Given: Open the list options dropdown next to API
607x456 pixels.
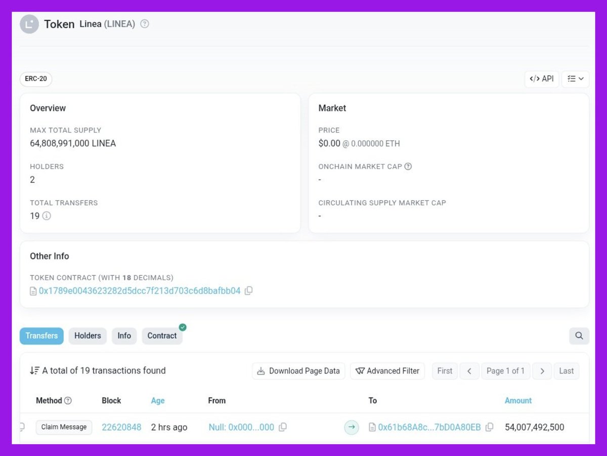Looking at the screenshot, I should (576, 79).
